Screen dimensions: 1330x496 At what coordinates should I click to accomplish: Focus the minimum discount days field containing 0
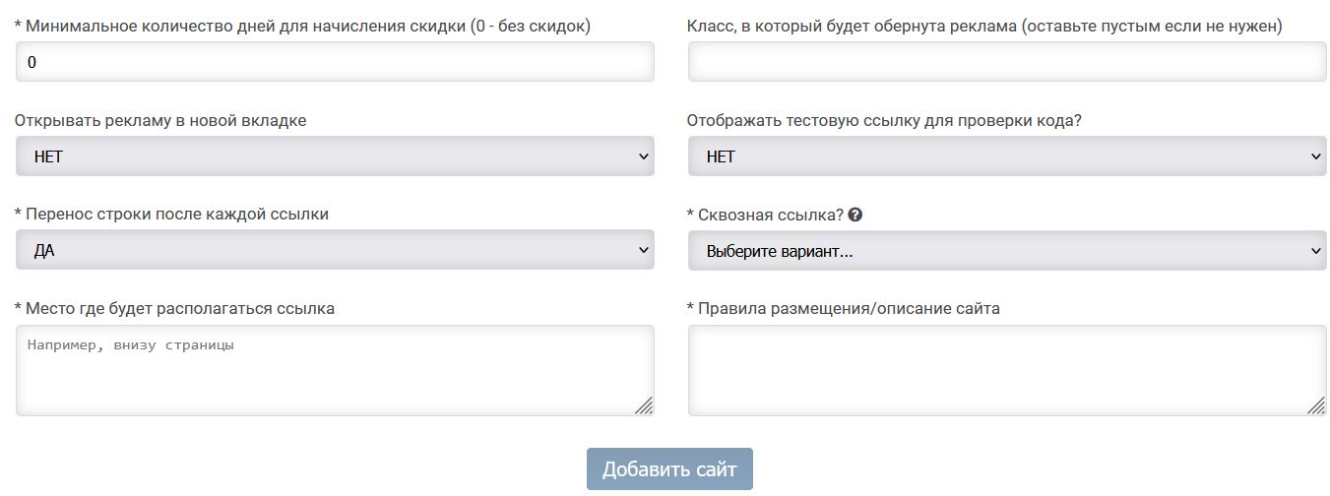[335, 62]
